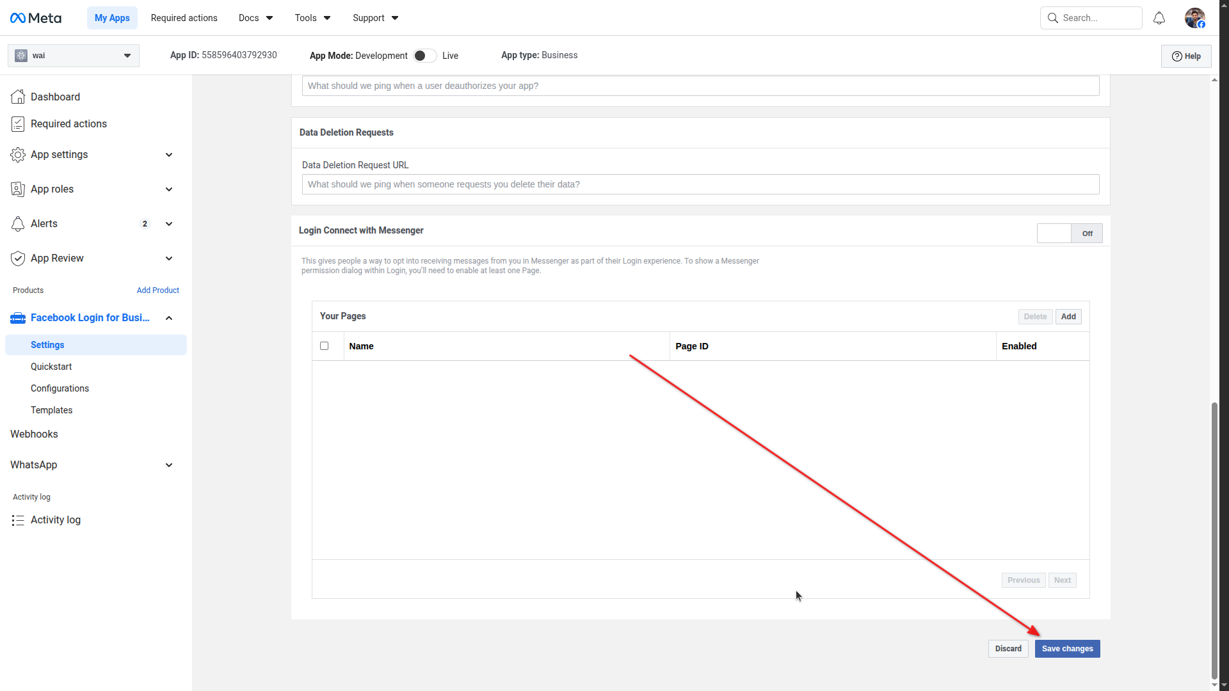Open the Docs menu
Screen dimensions: 1229x691
(255, 18)
